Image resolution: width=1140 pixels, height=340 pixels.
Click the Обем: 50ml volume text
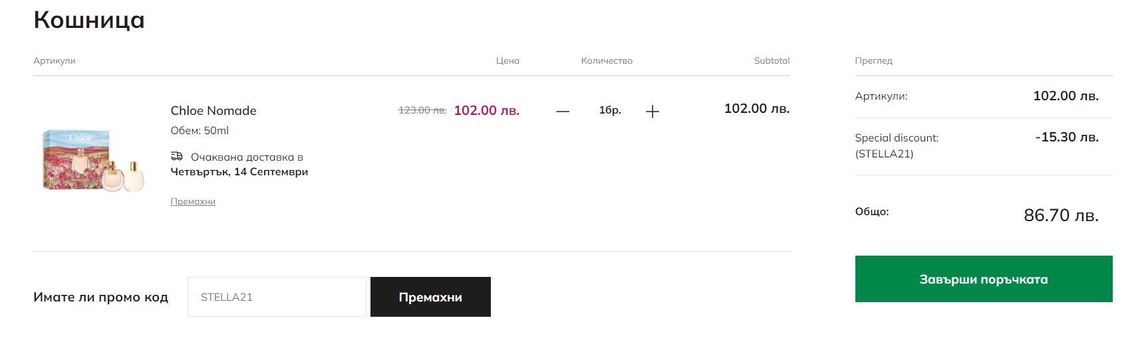pyautogui.click(x=200, y=131)
